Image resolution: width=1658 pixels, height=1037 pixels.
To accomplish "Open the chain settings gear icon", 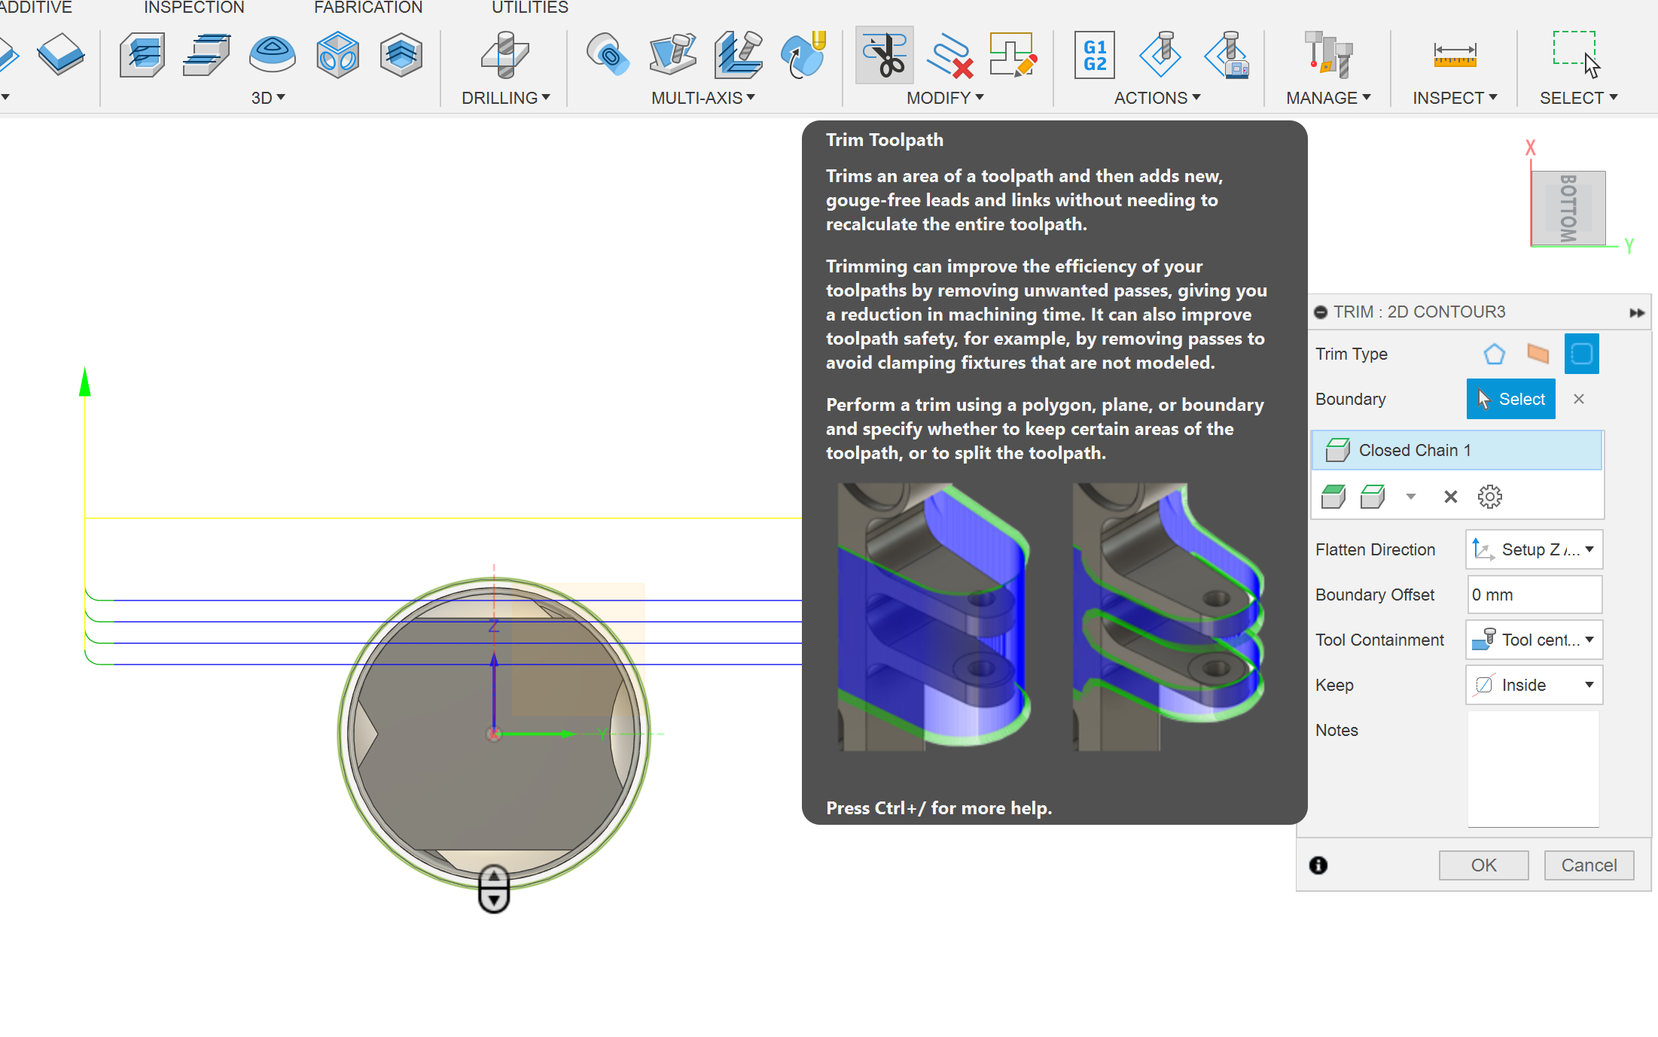I will [x=1489, y=497].
